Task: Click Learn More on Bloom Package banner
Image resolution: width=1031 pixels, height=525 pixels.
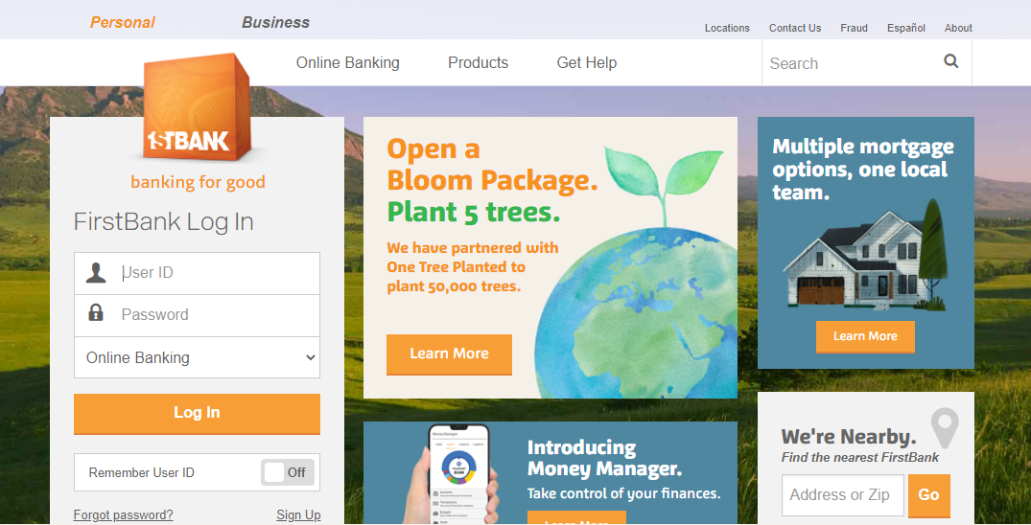Action: click(449, 354)
